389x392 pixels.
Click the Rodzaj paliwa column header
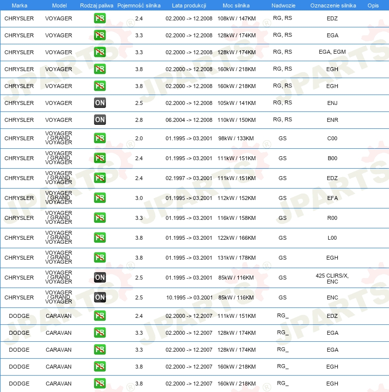pyautogui.click(x=97, y=5)
